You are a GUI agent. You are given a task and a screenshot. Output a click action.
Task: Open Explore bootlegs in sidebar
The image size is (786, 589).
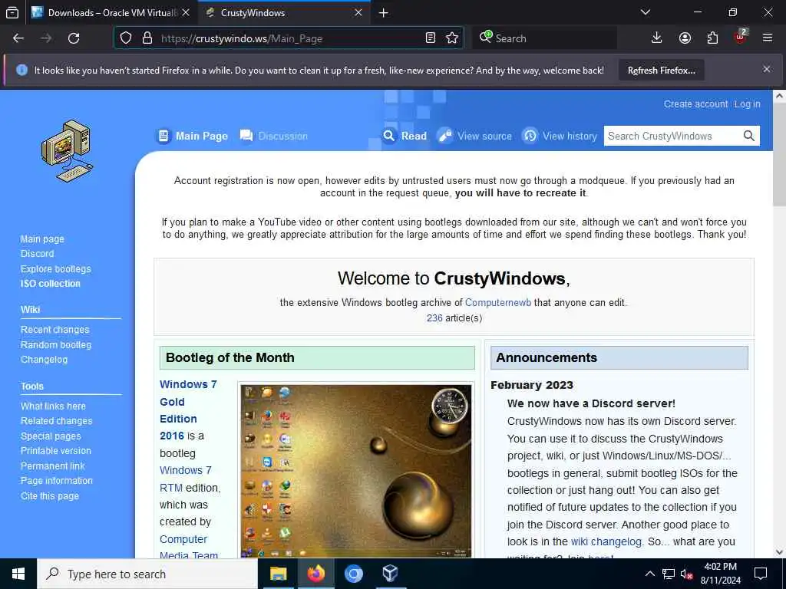pos(55,268)
